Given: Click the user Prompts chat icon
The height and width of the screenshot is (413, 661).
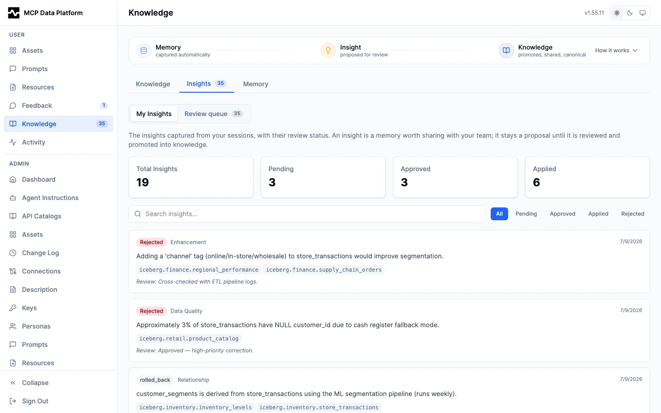Looking at the screenshot, I should (x=13, y=69).
